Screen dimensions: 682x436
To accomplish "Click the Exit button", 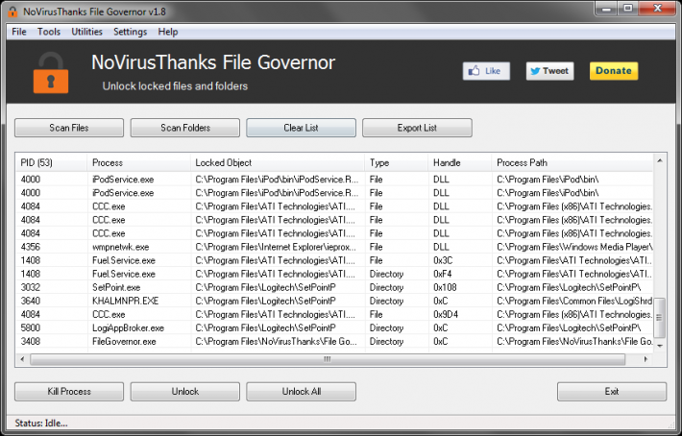I will pos(612,391).
